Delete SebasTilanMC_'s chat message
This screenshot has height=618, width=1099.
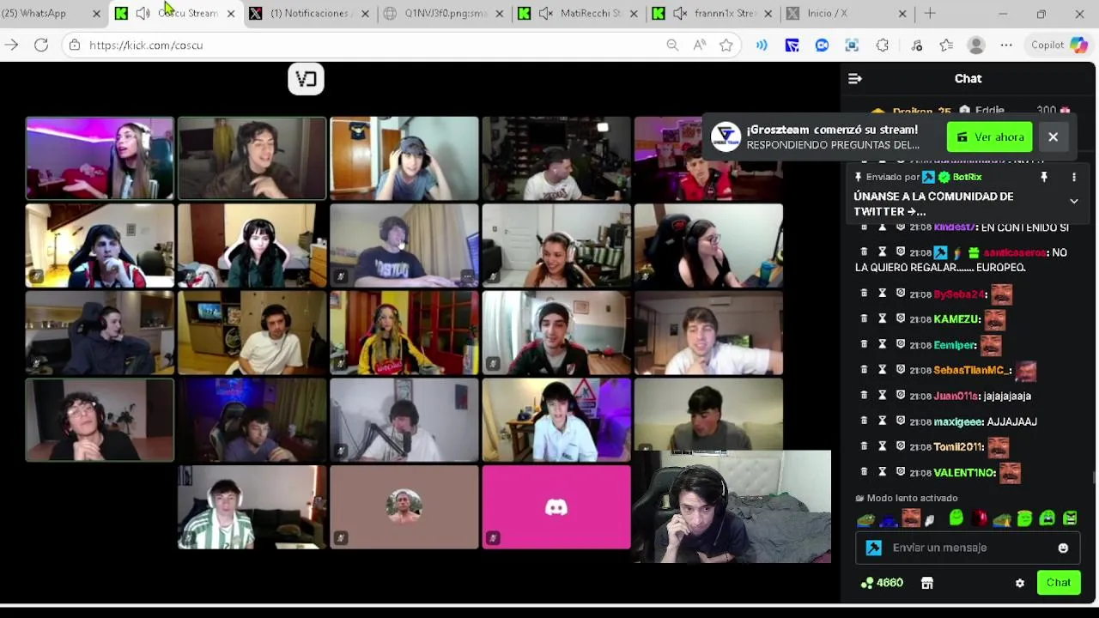point(864,370)
